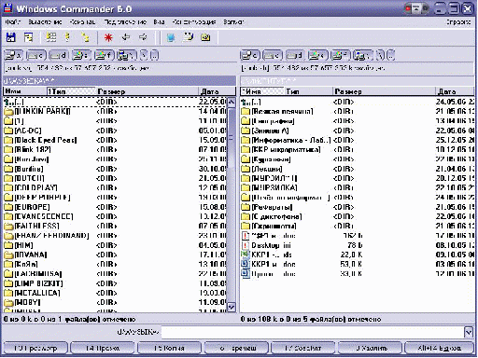Click left panel scrollbar down arrow
The height and width of the screenshot is (358, 478).
[232, 307]
